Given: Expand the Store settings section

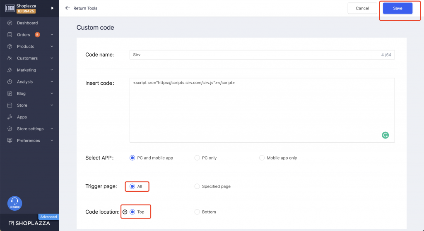Looking at the screenshot, I should [52, 129].
